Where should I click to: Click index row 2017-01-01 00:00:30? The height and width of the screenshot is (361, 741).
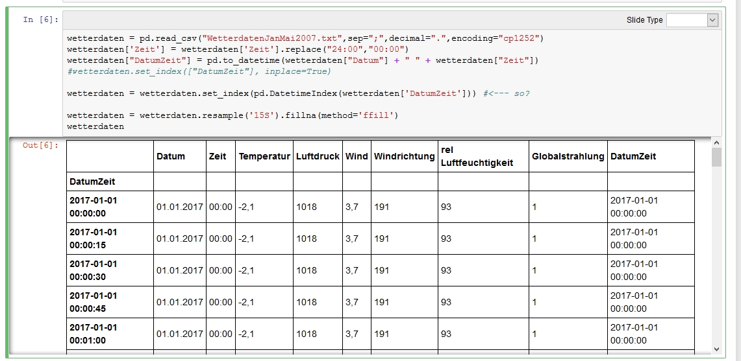point(110,270)
